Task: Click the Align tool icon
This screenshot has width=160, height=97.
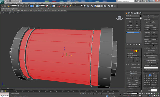Action: [88, 6]
